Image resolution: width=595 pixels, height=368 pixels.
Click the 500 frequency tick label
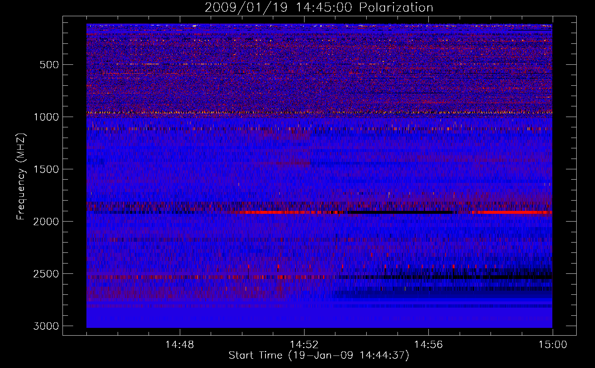(x=49, y=65)
